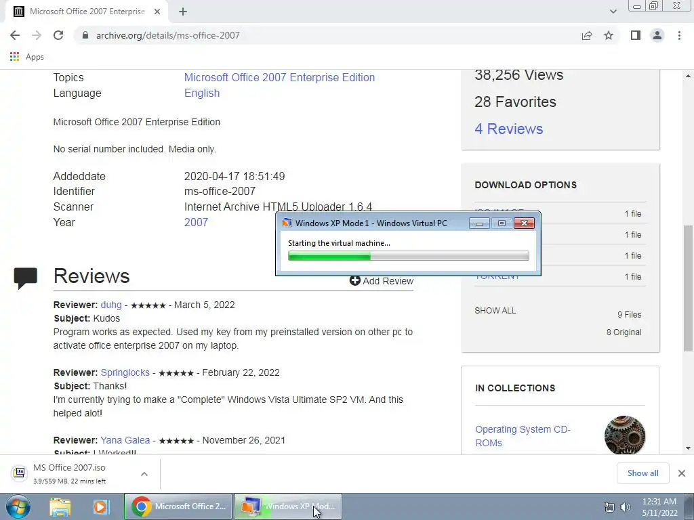Close the Microsoft Office 2007 Enterprise tab

157,12
